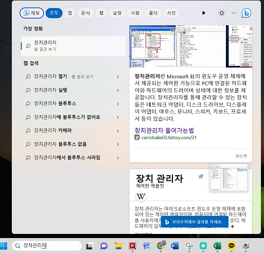
Task: Select suggestion 장치관리자 블루투스 없음
Action: (73, 144)
